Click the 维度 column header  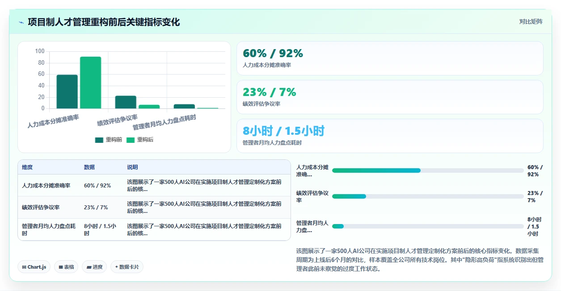click(x=27, y=167)
